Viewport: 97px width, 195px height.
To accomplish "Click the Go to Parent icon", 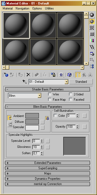I will pos(84,75).
